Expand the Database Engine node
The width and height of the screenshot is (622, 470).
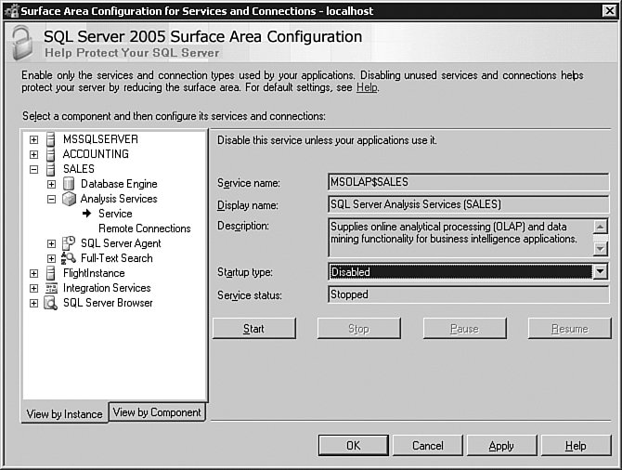(x=51, y=184)
